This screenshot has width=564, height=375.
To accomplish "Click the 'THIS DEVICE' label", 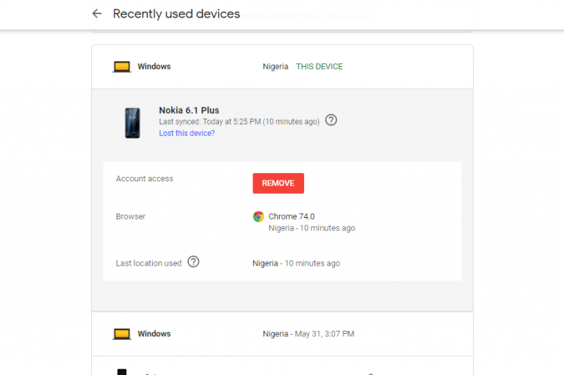I will click(319, 67).
